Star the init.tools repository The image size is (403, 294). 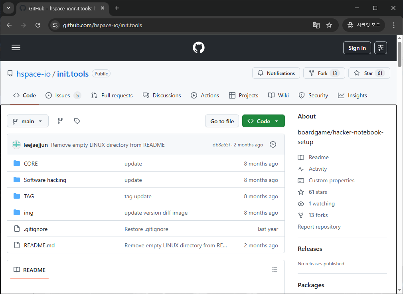tap(369, 73)
